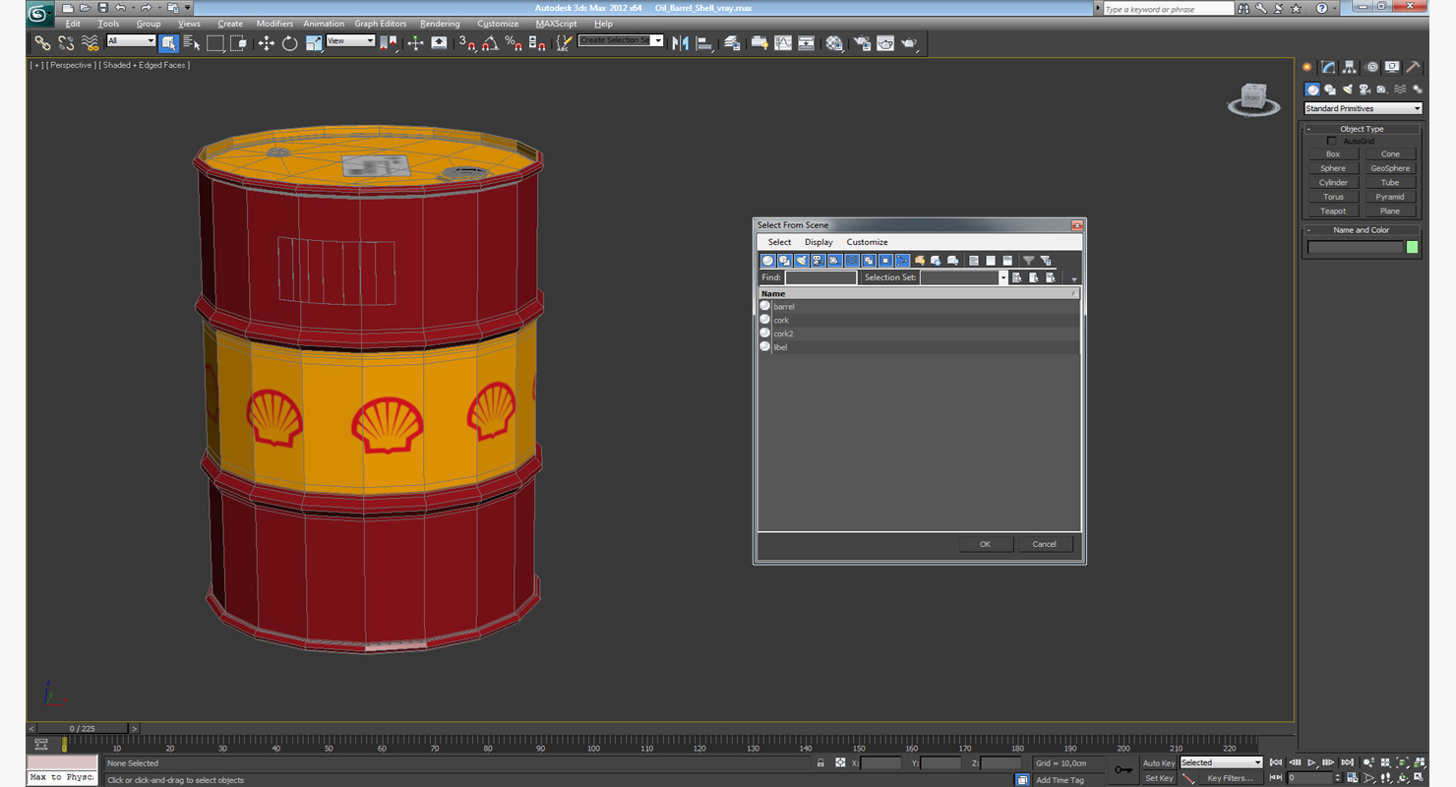Click the Unlink Selection tool
The image size is (1456, 787).
(x=66, y=43)
